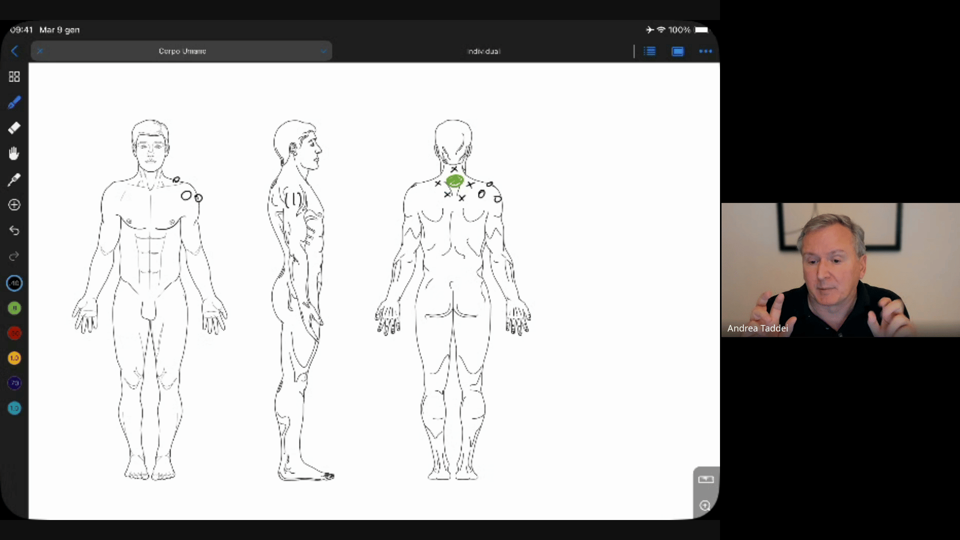This screenshot has width=960, height=540.
Task: Toggle the blue presentation screen icon
Action: (677, 51)
